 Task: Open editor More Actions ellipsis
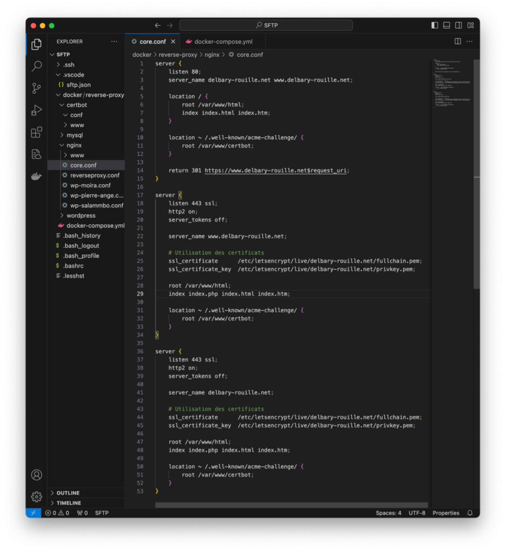point(470,41)
